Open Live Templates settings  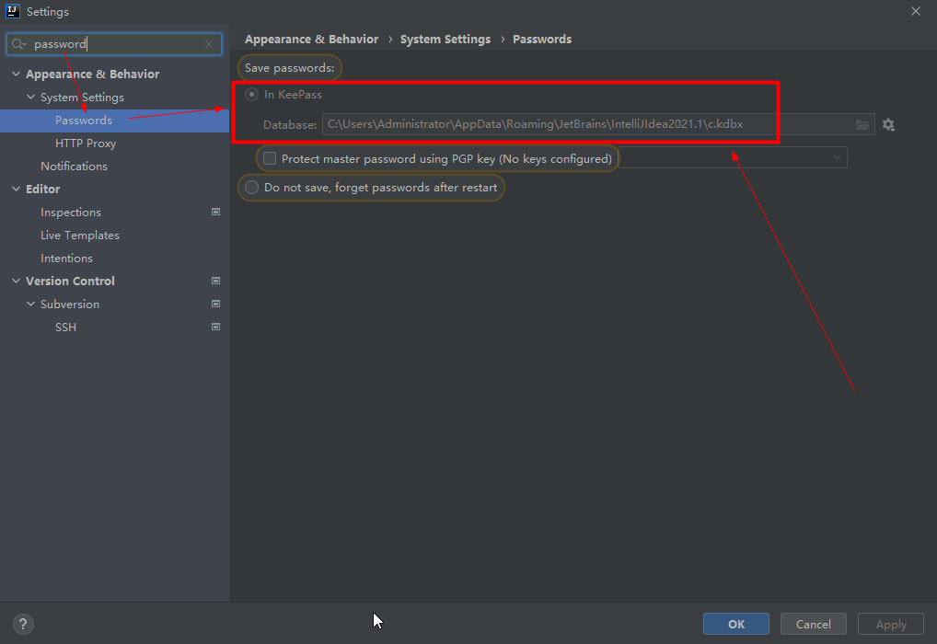tap(80, 236)
